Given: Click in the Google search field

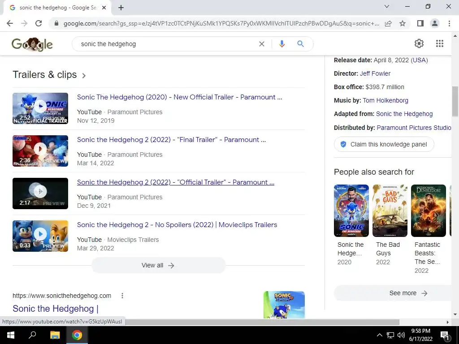Looking at the screenshot, I should 167,44.
